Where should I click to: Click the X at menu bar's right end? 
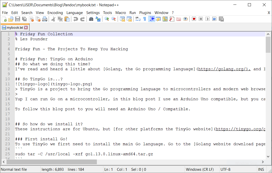tap(269, 12)
